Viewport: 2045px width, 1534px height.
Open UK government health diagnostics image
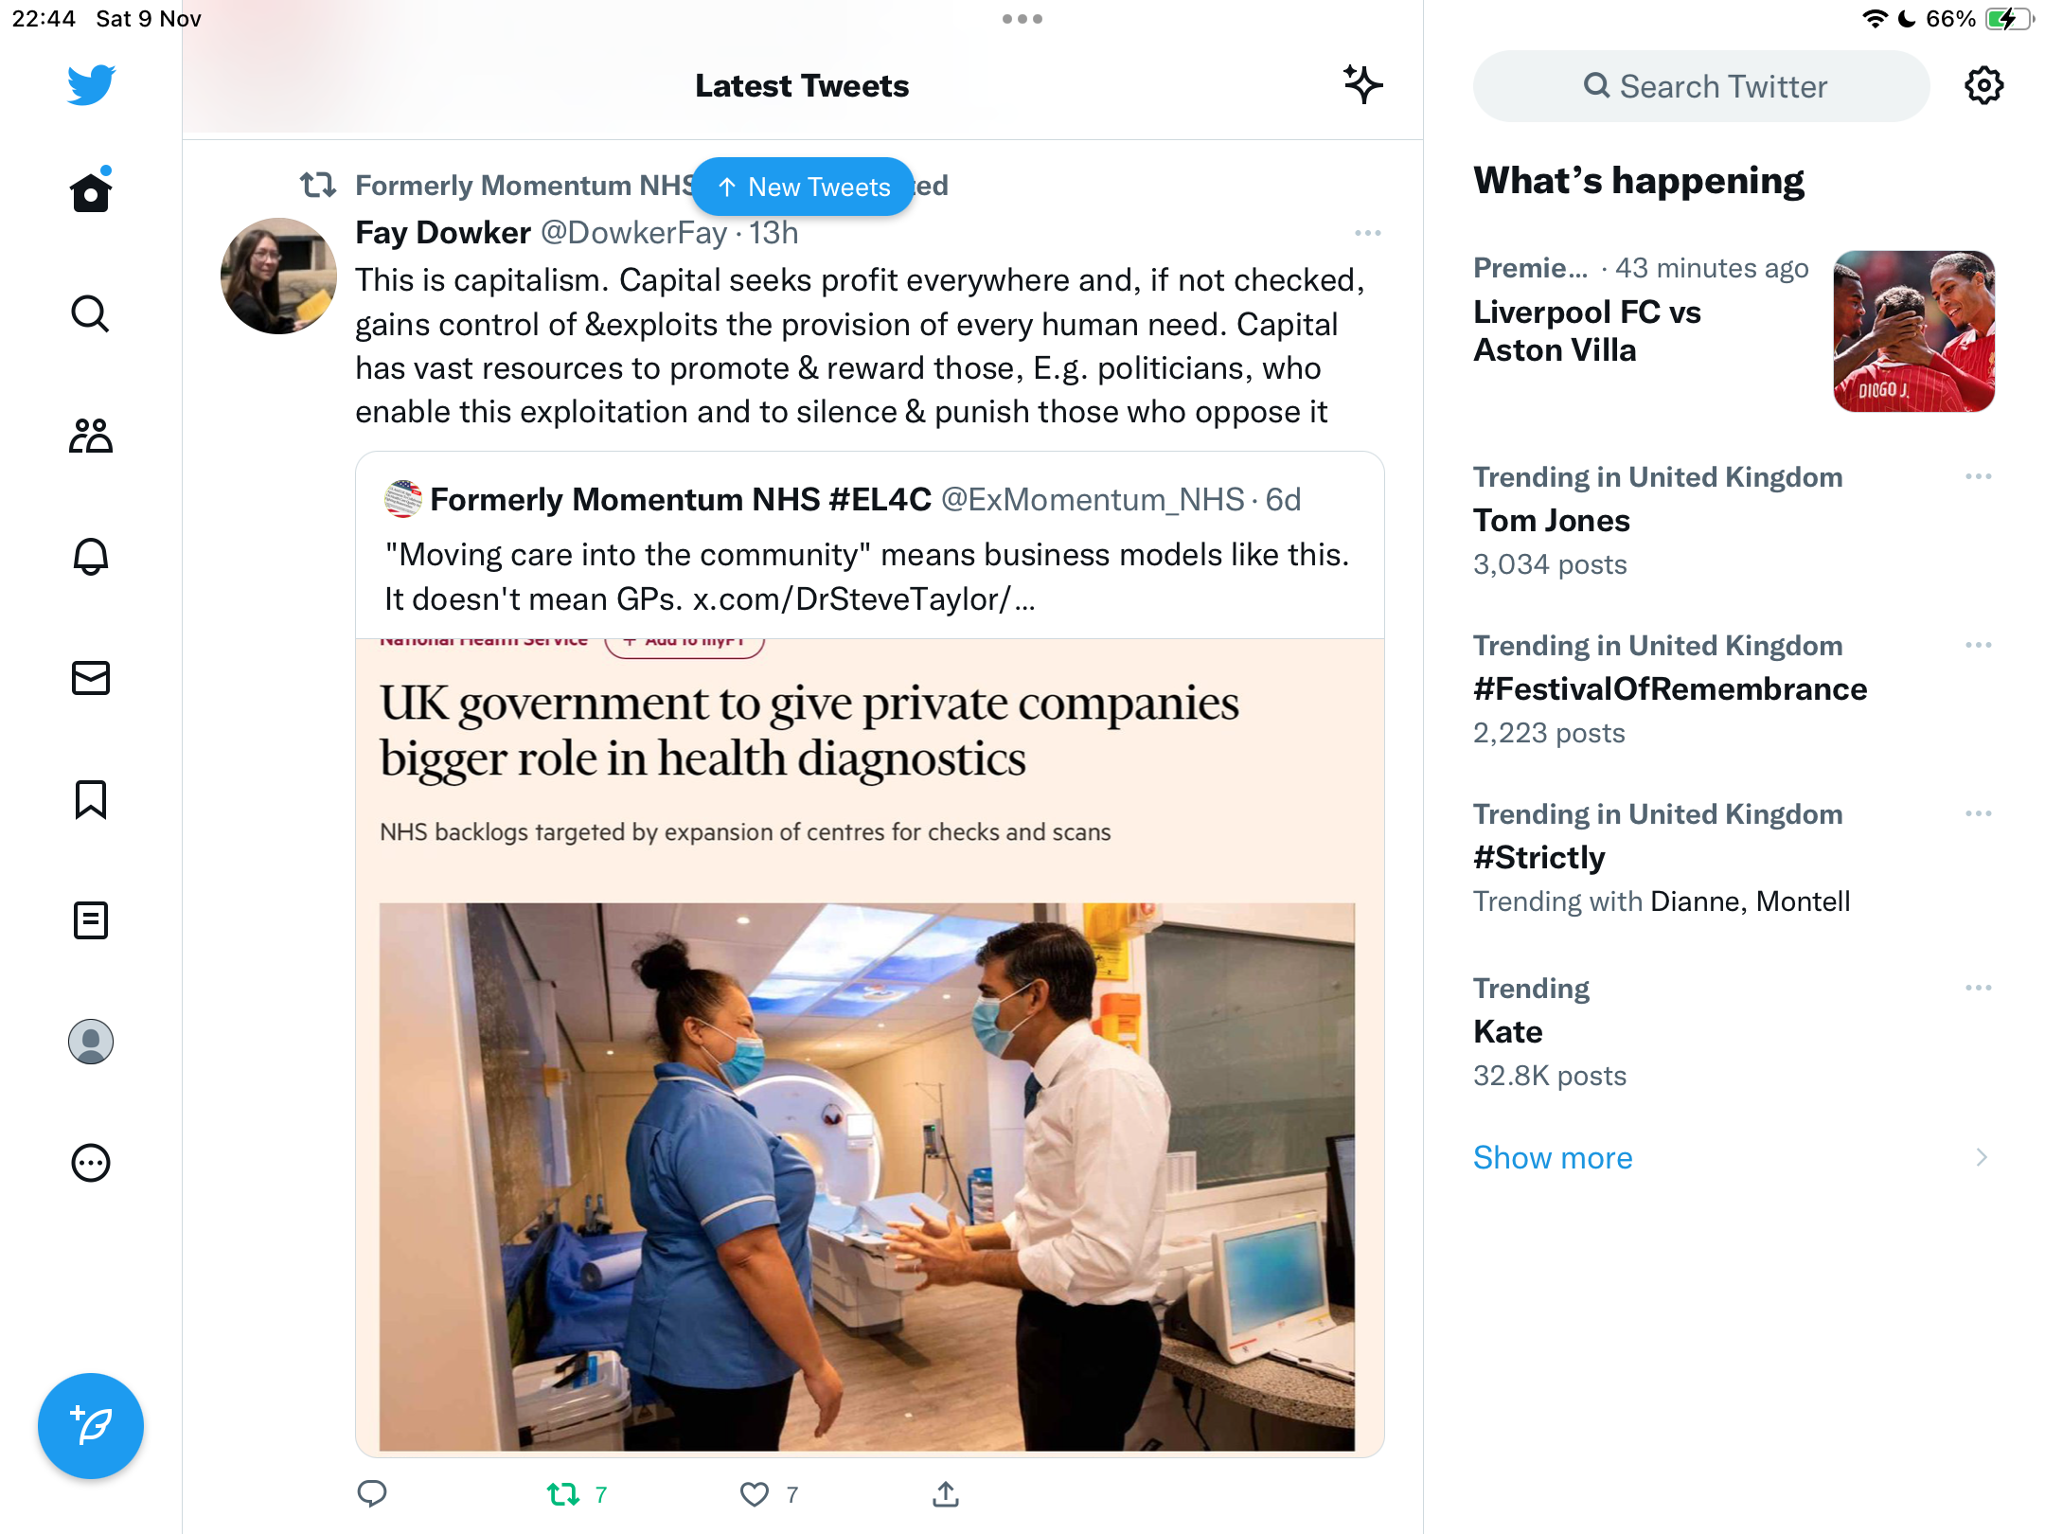869,1046
